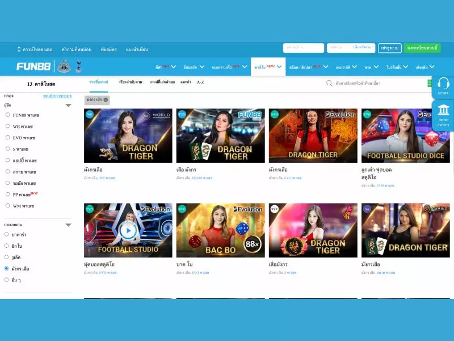Image resolution: width=454 pixels, height=341 pixels.
Task: Collapse the provider filter section arrow
Action: click(x=68, y=106)
